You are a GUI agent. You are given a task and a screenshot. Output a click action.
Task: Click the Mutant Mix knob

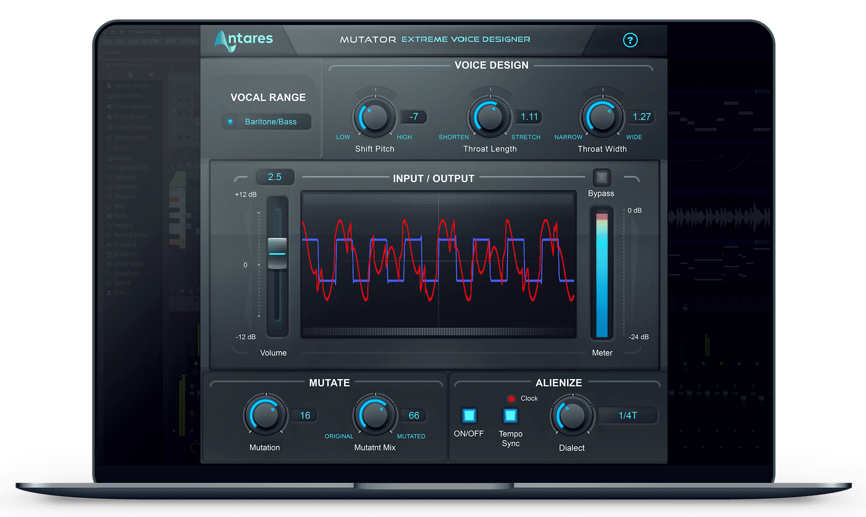tap(375, 416)
